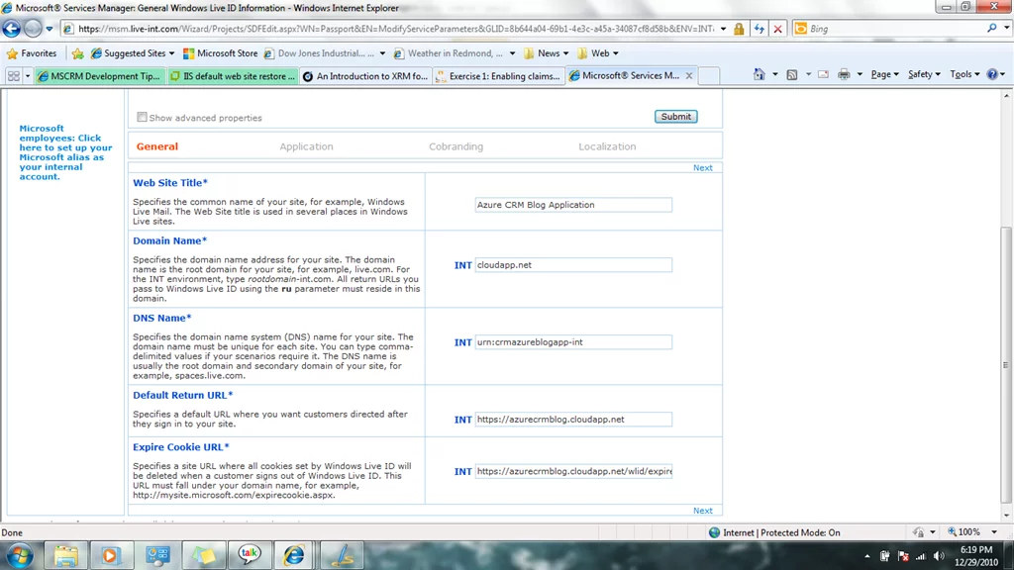Open the Windows Start orb

pos(20,555)
